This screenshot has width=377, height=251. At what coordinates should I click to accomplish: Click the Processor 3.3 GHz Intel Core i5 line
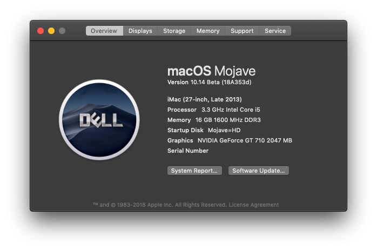click(x=214, y=110)
